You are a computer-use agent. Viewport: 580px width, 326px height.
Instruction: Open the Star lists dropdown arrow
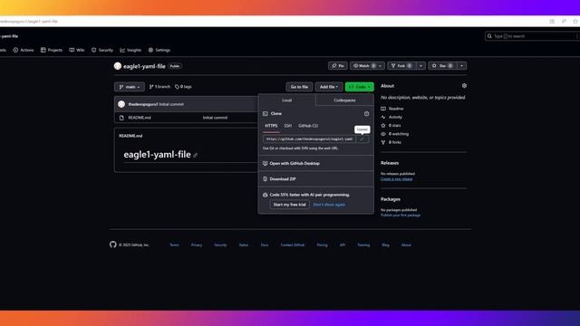point(461,66)
